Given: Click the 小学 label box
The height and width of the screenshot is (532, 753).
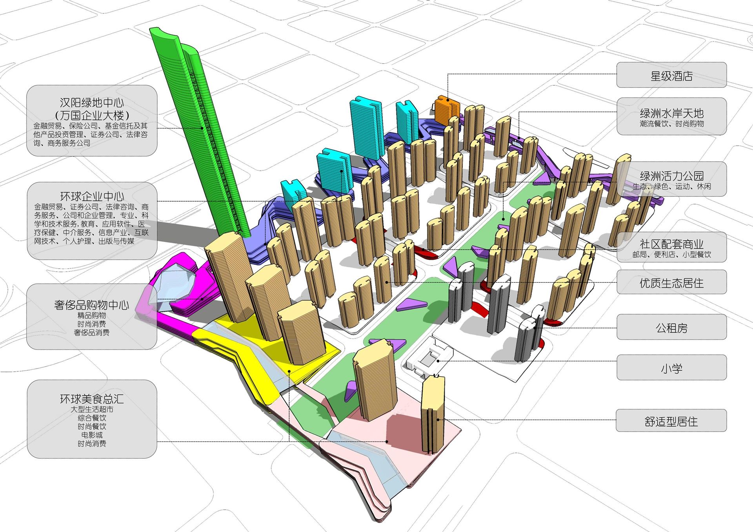Looking at the screenshot, I should pyautogui.click(x=671, y=368).
